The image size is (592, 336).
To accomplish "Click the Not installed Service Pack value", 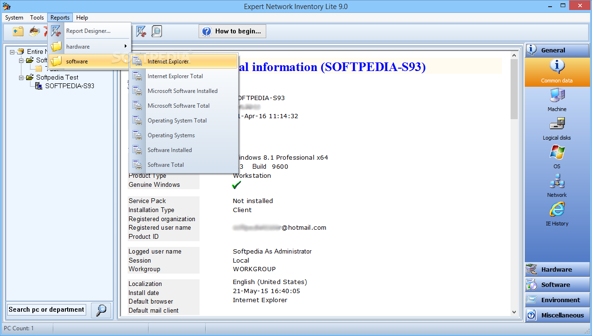I will tap(253, 201).
